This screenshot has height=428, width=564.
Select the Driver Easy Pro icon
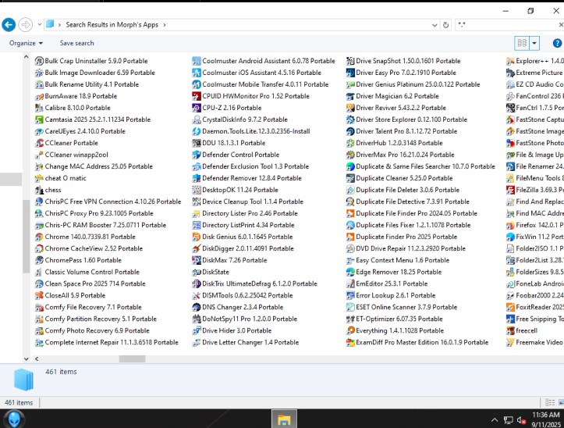pos(350,73)
